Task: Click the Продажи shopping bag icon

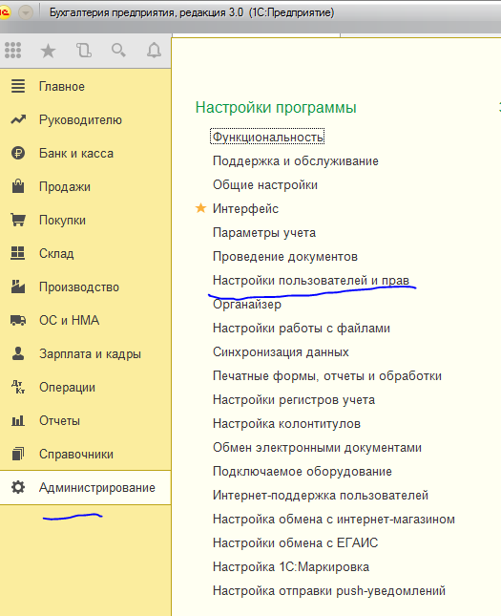Action: (18, 186)
